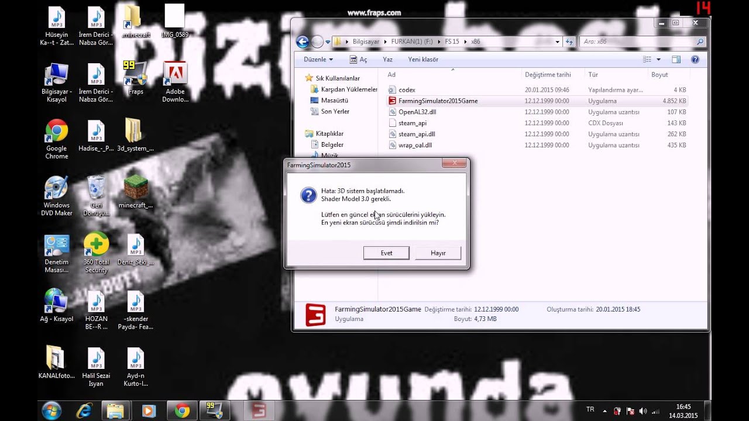
Task: Click the Aç toolbar button
Action: 358,59
